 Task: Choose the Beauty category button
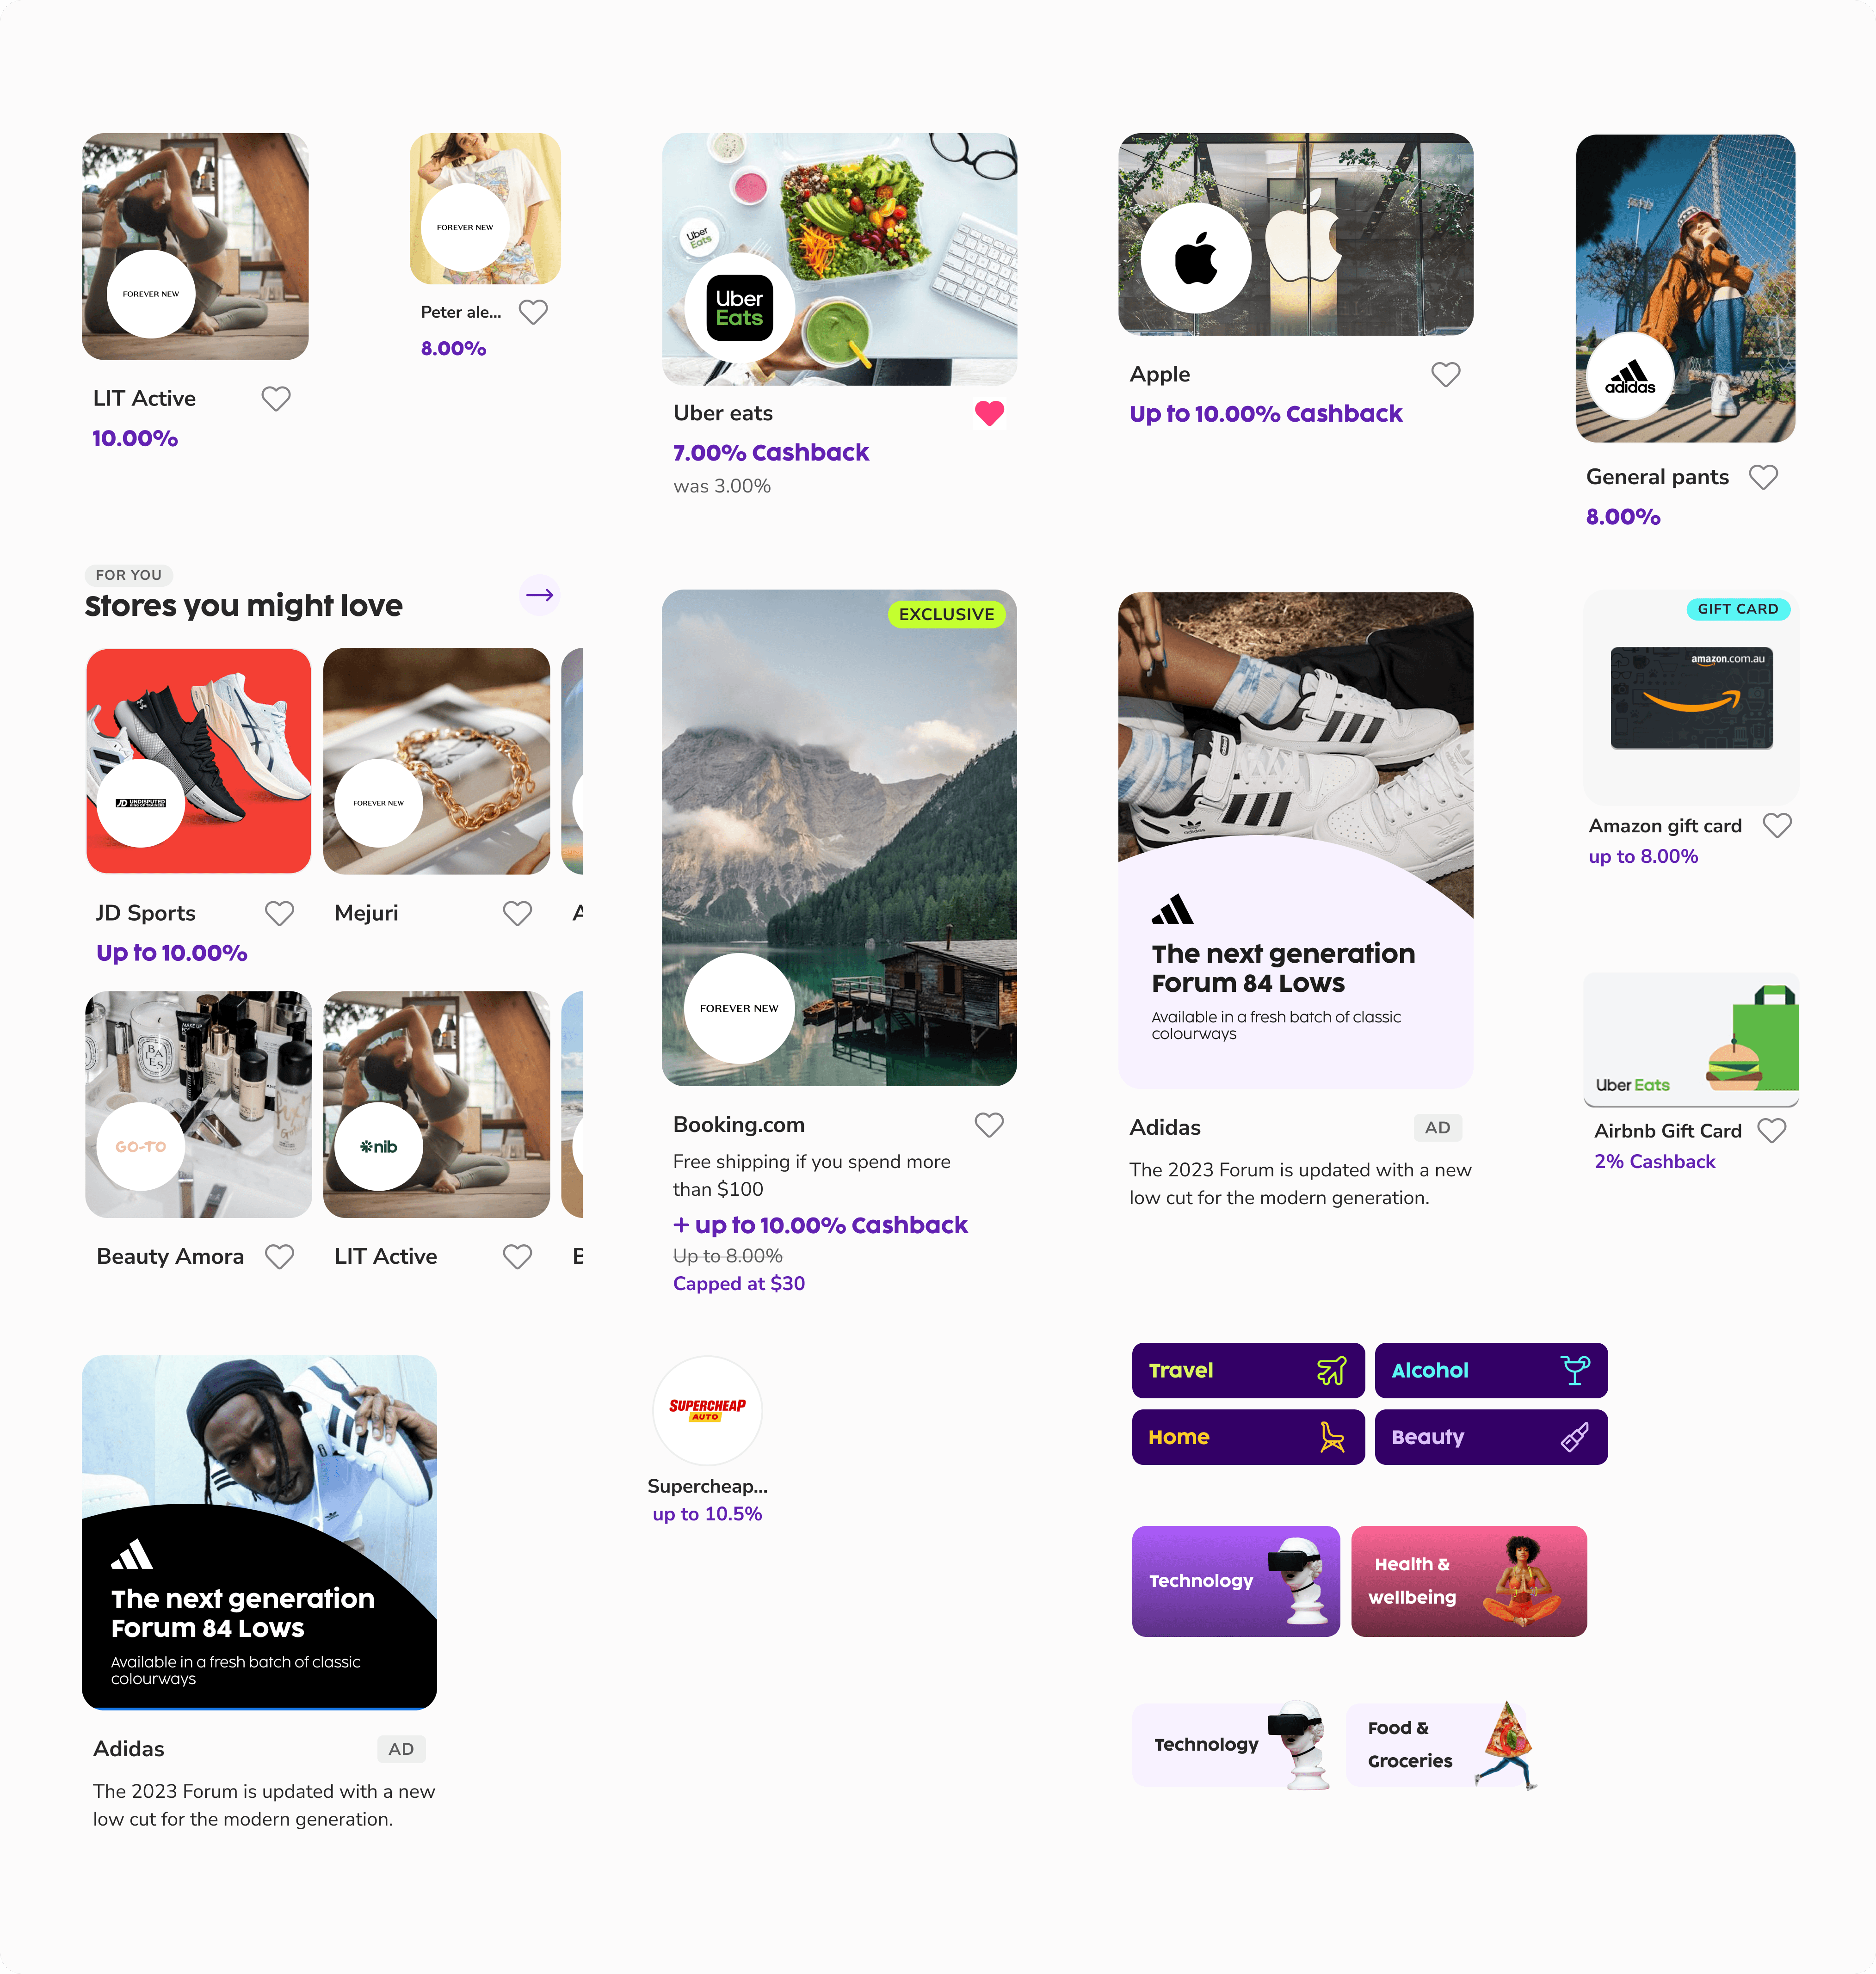(x=1491, y=1437)
